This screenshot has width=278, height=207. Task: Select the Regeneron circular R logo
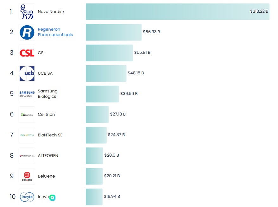(27, 32)
